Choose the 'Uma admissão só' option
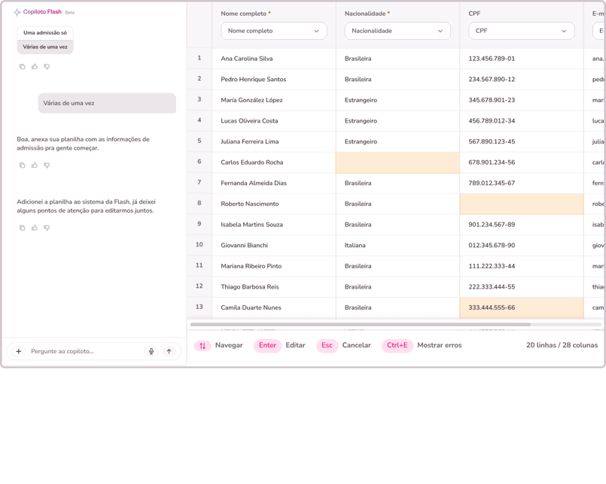Image resolution: width=606 pixels, height=484 pixels. (45, 33)
